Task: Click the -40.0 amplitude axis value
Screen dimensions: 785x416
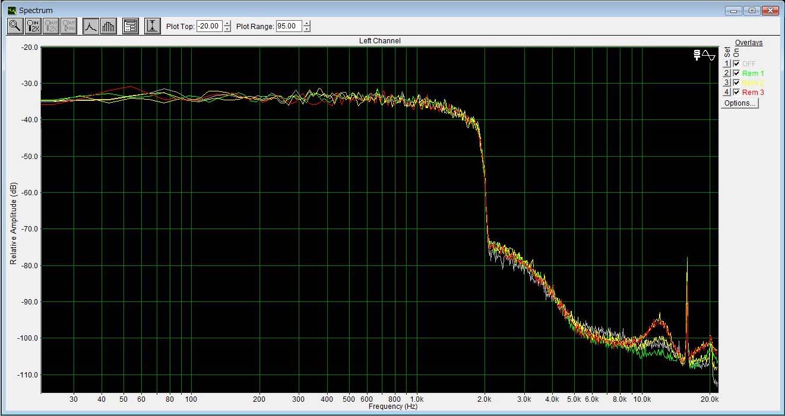Action: (30, 120)
